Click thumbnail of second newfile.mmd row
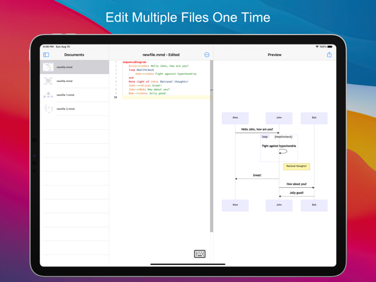Image resolution: width=376 pixels, height=282 pixels. [48, 81]
